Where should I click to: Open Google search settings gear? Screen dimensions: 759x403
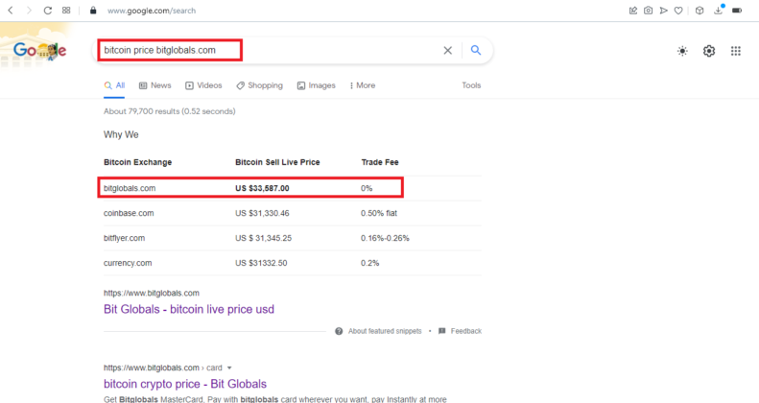pyautogui.click(x=709, y=51)
